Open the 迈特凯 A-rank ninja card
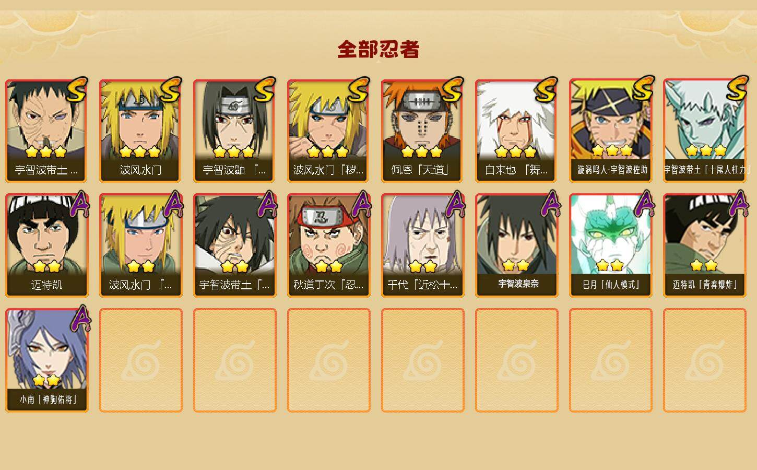This screenshot has width=757, height=470. click(x=46, y=245)
